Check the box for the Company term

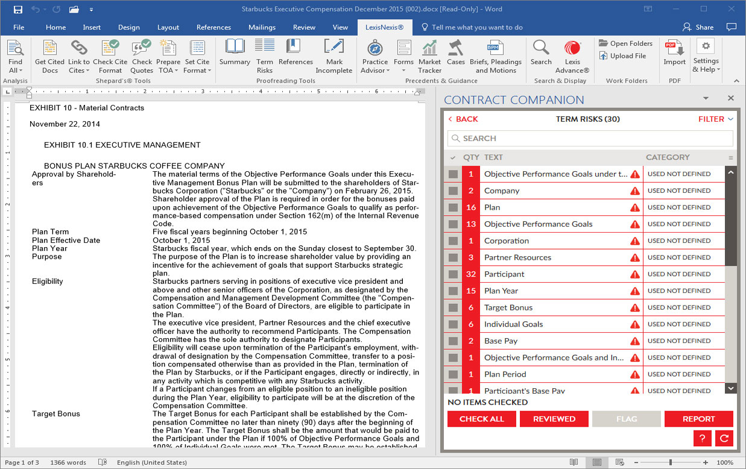(x=453, y=191)
